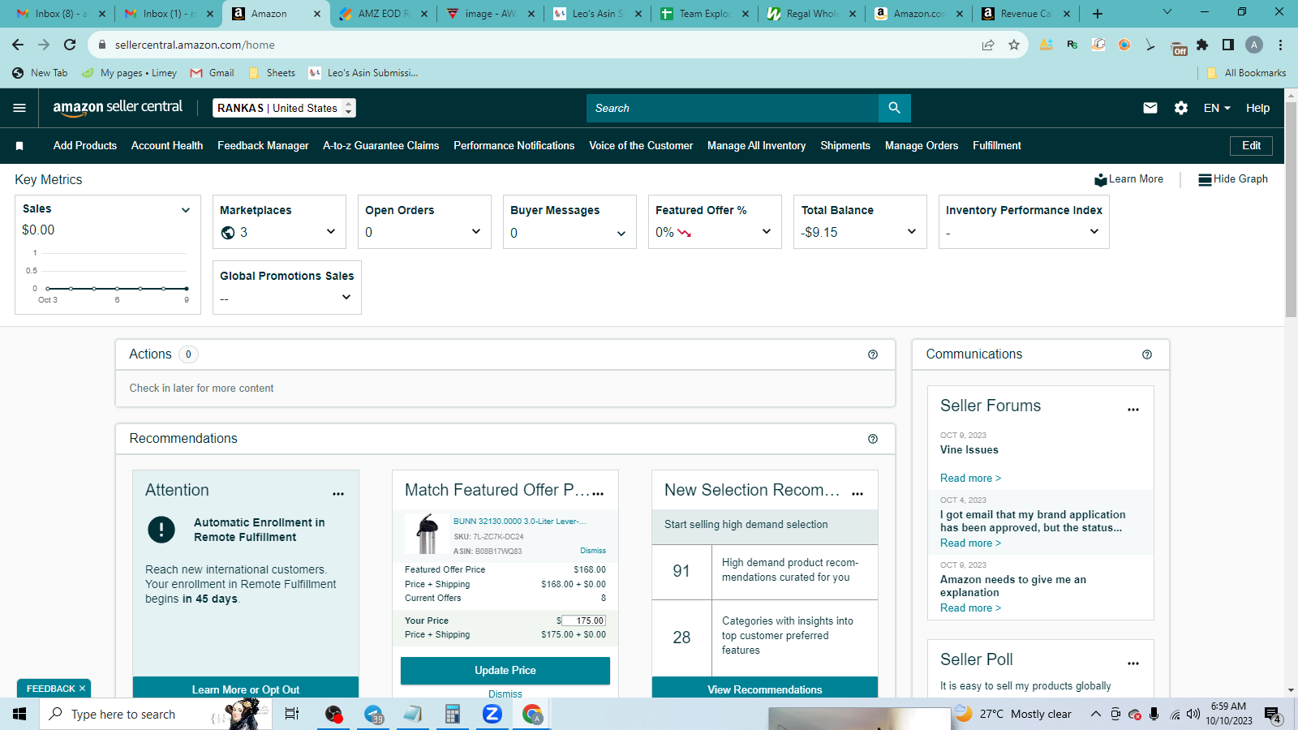
Task: Expand the Buyer Messages dropdown
Action: point(621,234)
